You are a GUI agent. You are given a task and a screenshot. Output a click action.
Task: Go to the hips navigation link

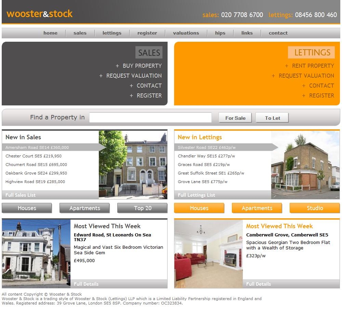[x=220, y=33]
